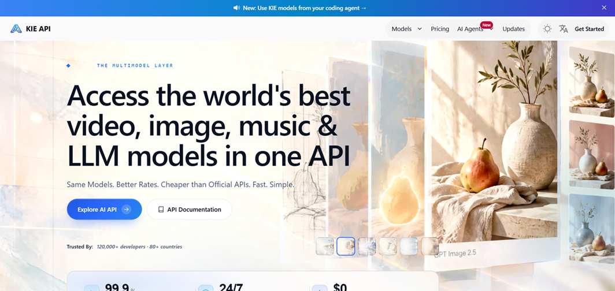Select the highlighted second carousel thumbnail
The image size is (615, 291).
(346, 247)
